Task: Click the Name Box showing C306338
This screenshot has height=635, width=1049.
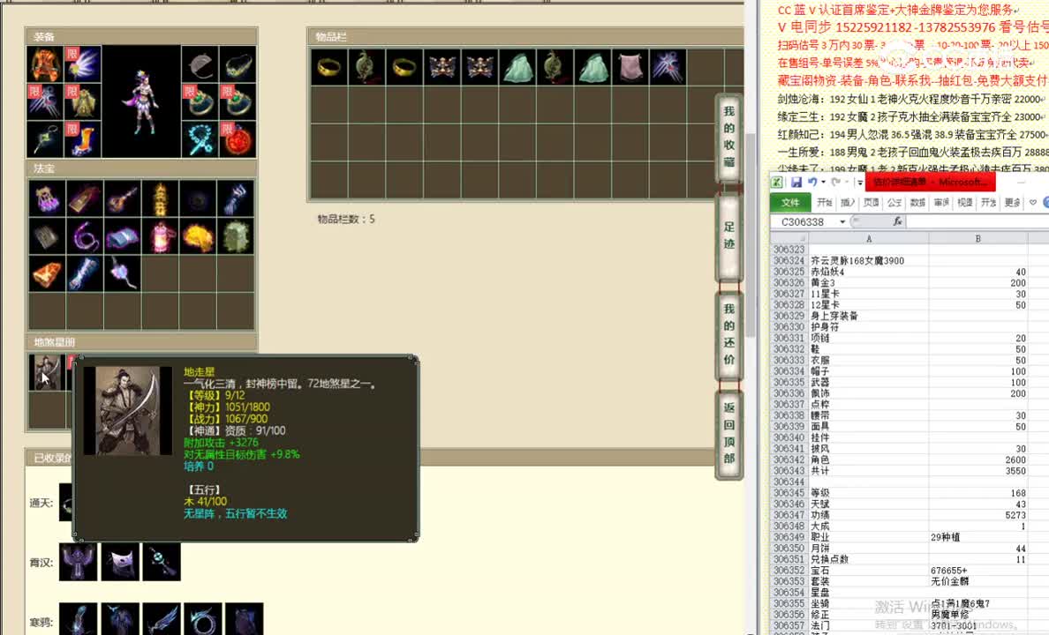Action: [804, 222]
